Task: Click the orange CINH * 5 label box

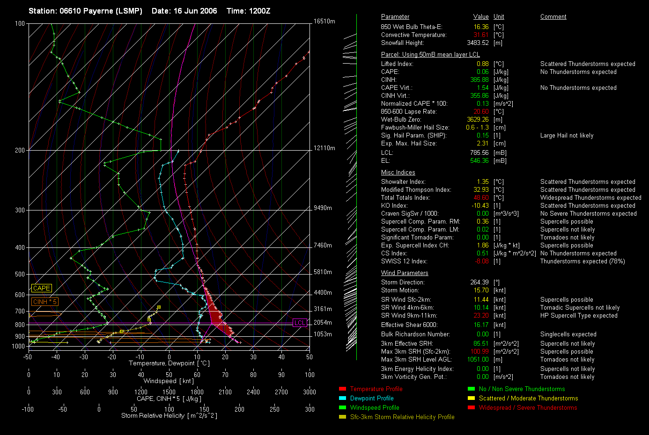Action: 45,302
